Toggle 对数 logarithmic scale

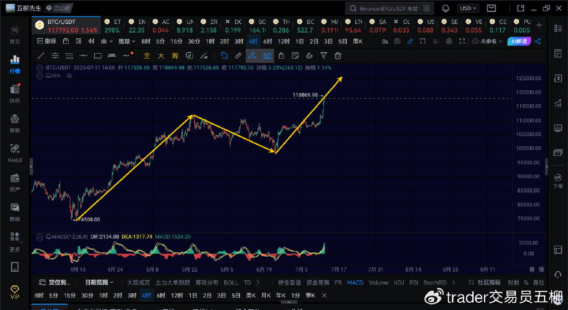513,282
